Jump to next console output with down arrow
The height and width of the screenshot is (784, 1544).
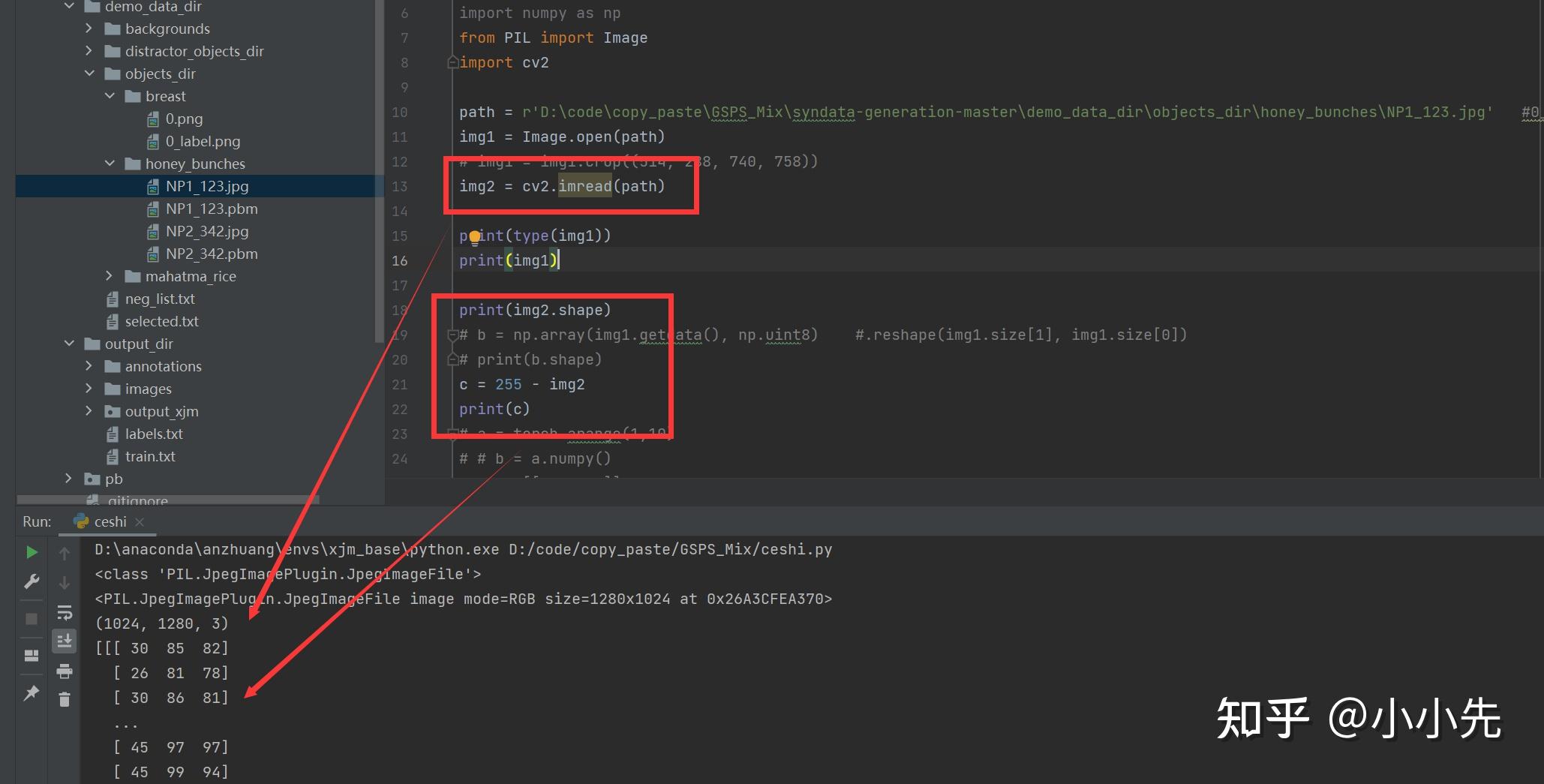(x=64, y=582)
